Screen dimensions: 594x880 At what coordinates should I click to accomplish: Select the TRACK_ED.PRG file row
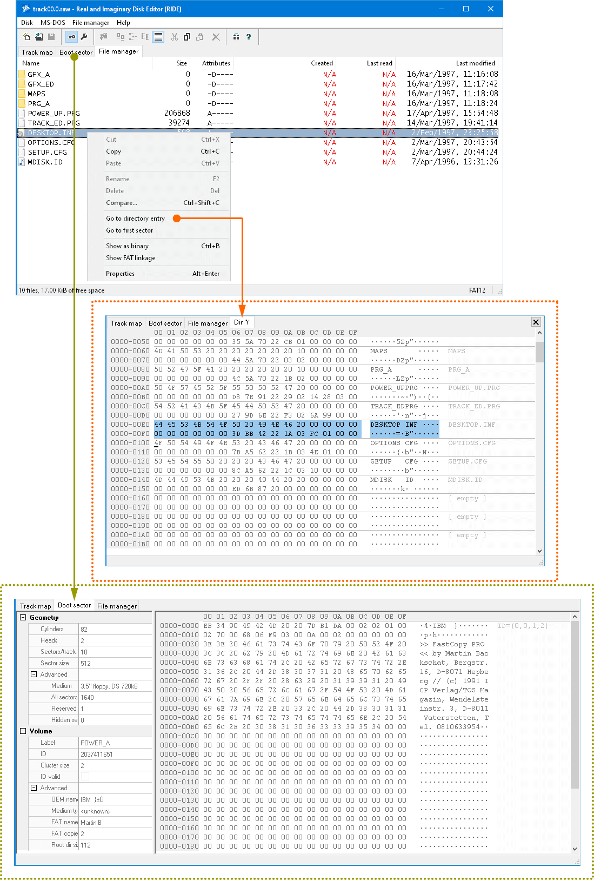point(258,123)
